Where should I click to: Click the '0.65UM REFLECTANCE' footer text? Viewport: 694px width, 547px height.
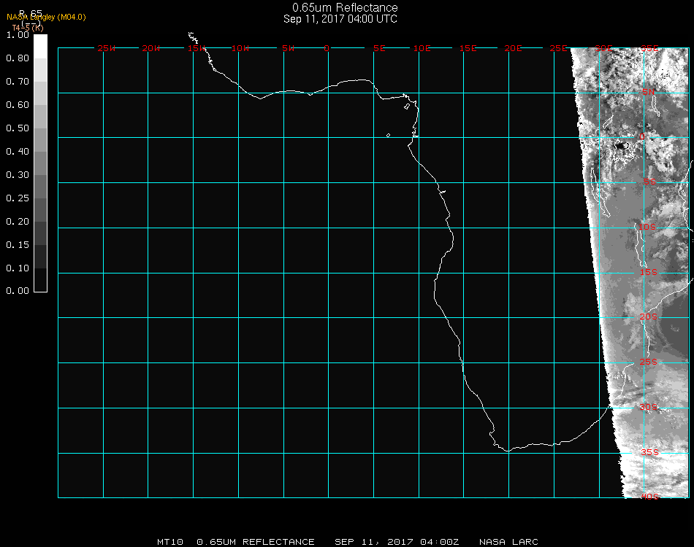[x=256, y=542]
